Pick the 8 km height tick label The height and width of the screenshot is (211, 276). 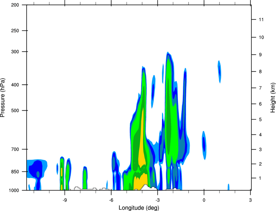(x=260, y=71)
